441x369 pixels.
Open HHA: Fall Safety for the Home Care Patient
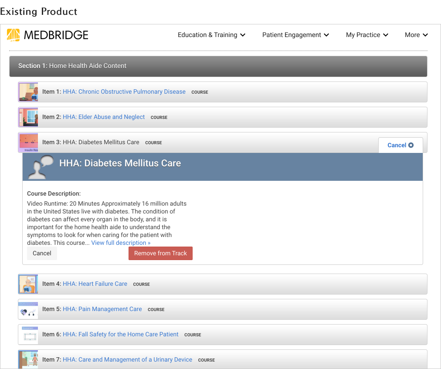120,335
